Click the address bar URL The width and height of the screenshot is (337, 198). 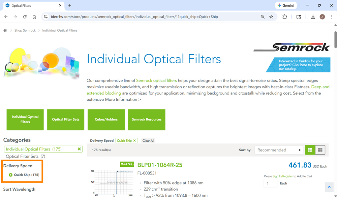134,17
